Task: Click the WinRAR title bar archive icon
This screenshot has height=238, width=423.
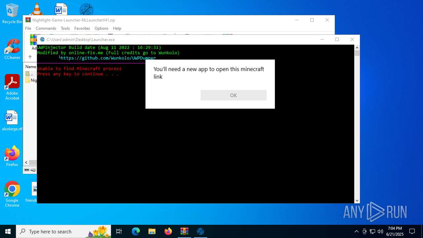Action: point(28,20)
